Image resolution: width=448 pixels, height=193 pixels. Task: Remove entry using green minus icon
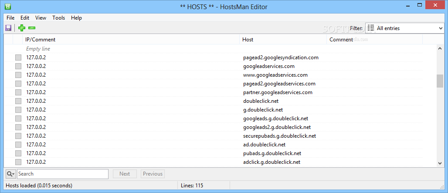click(x=32, y=28)
